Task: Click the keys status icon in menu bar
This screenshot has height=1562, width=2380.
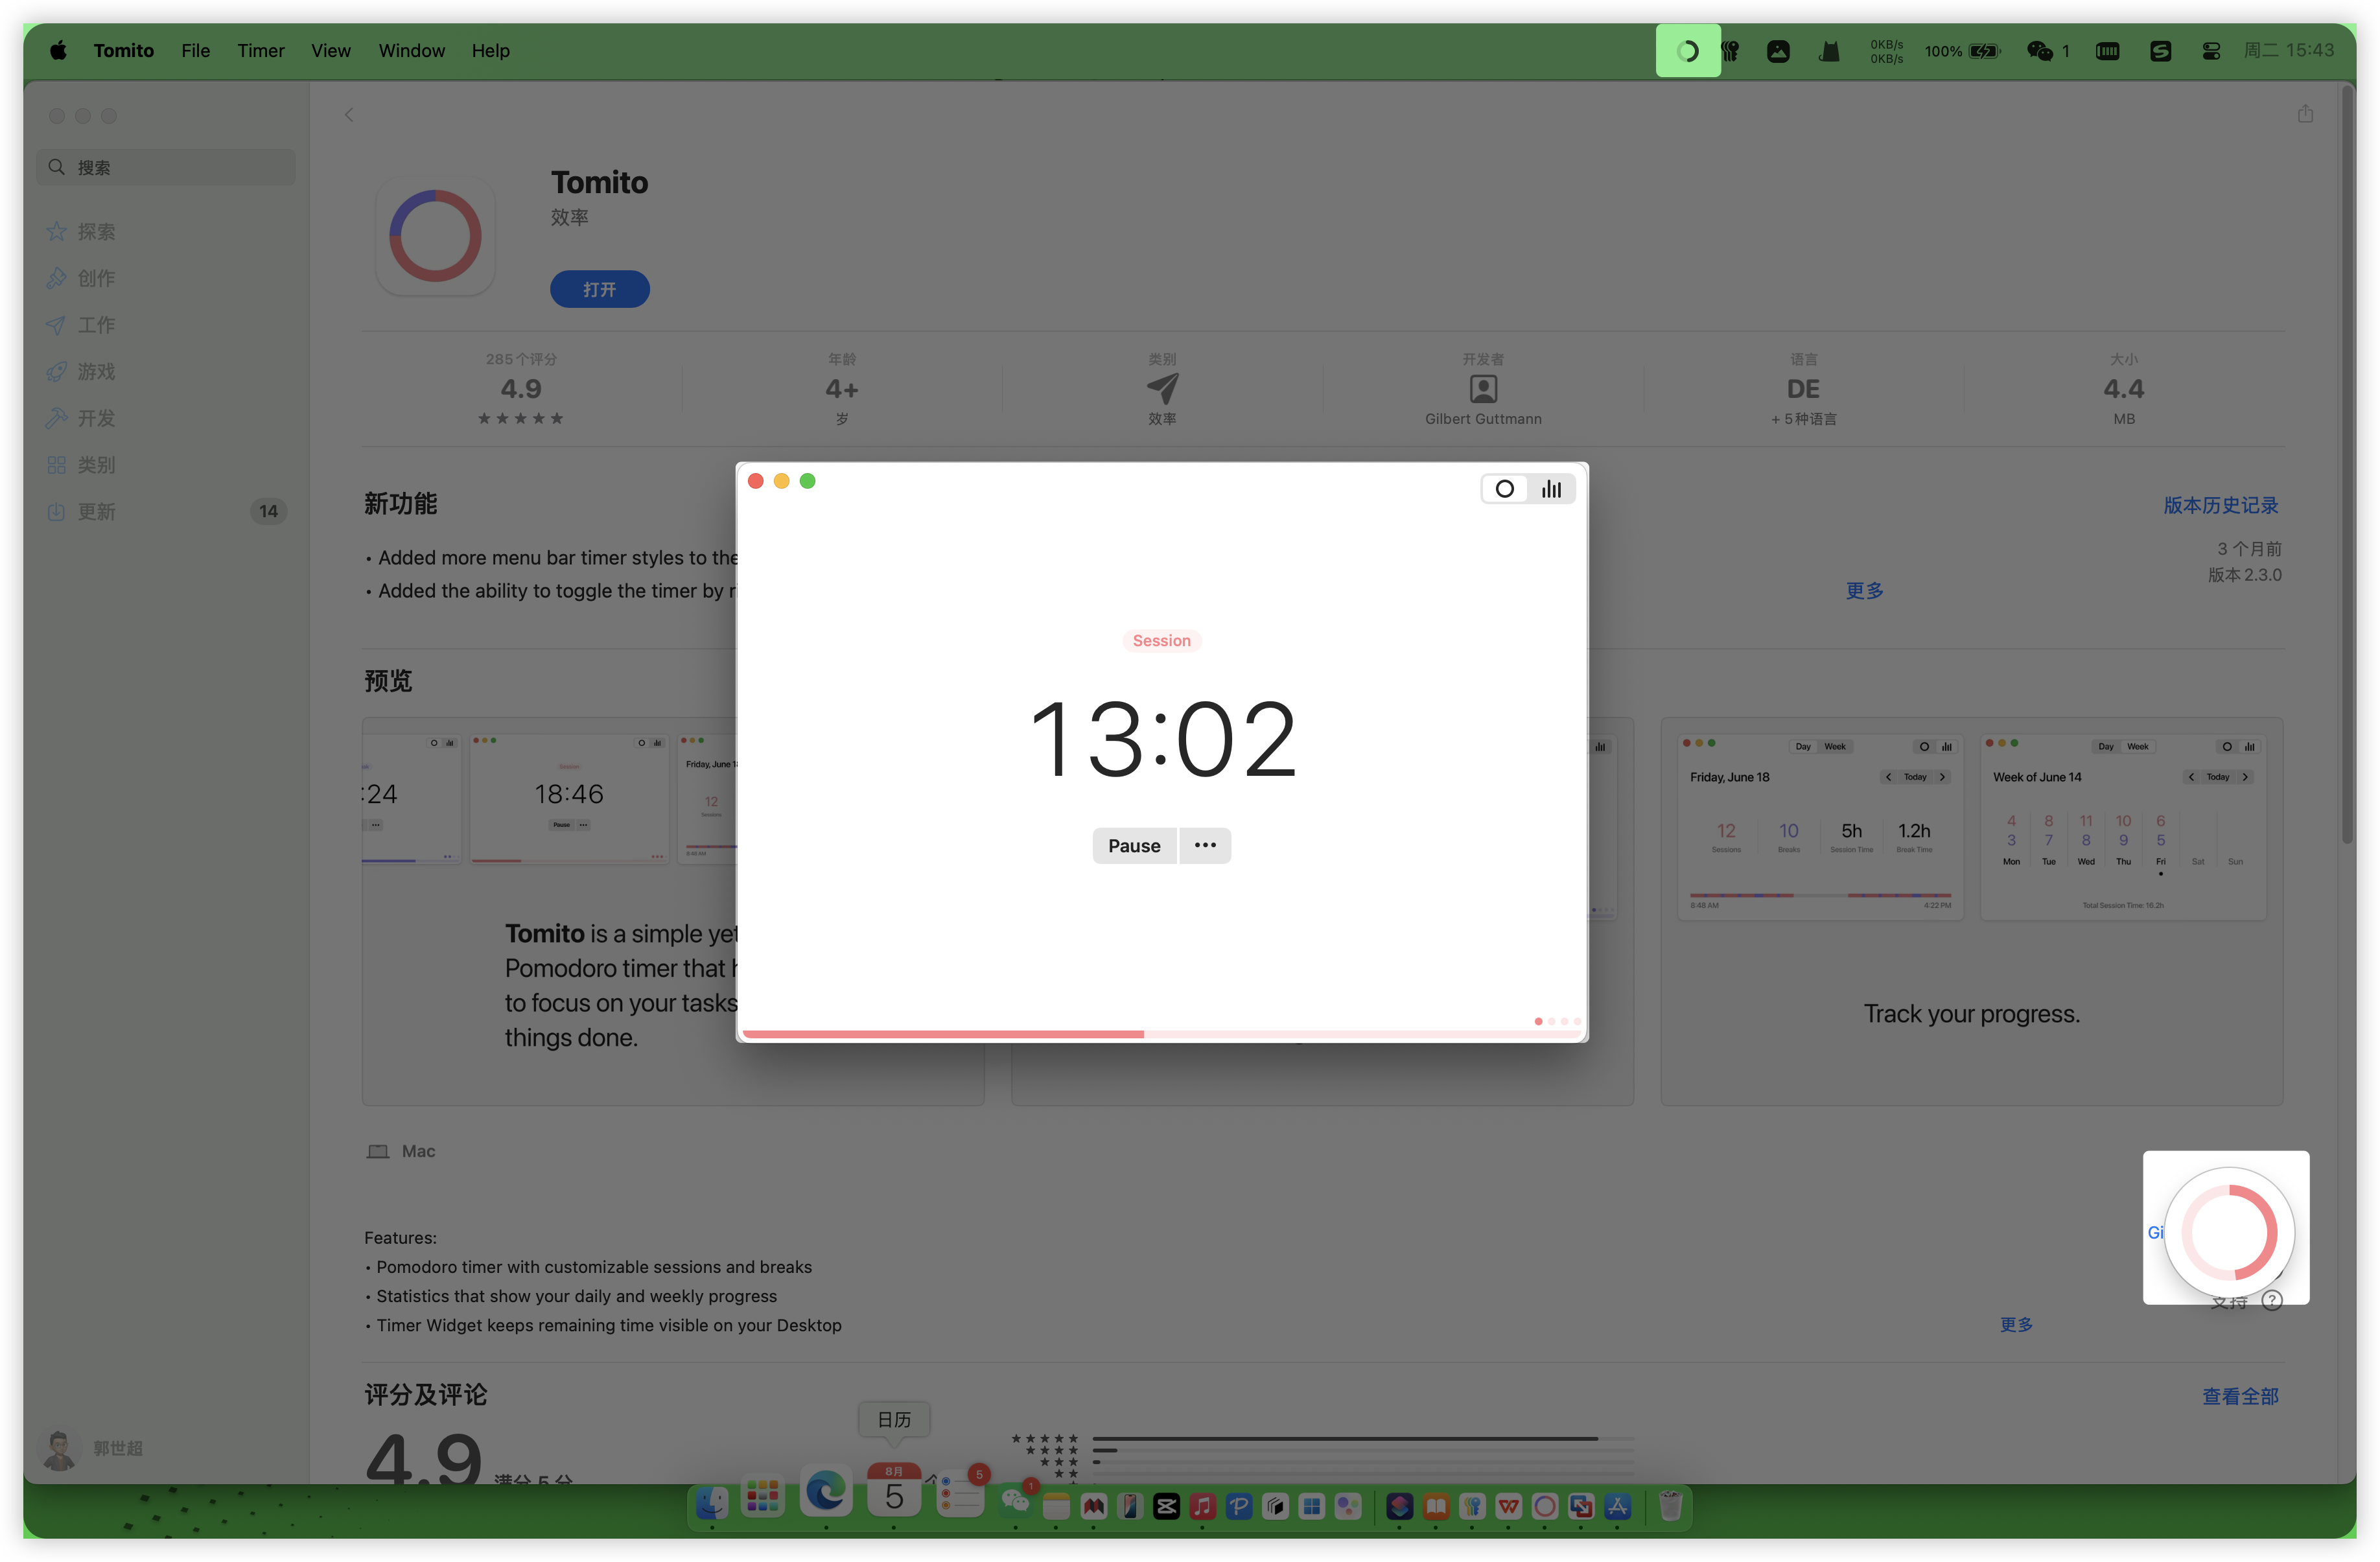Action: pos(1731,51)
